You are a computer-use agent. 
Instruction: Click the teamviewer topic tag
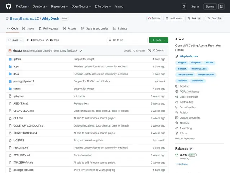[197, 81]
